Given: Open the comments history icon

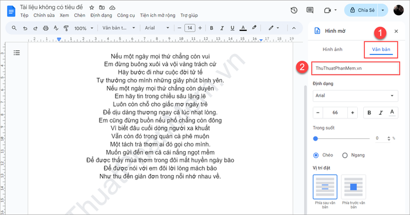Looking at the screenshot, I should pos(310,10).
